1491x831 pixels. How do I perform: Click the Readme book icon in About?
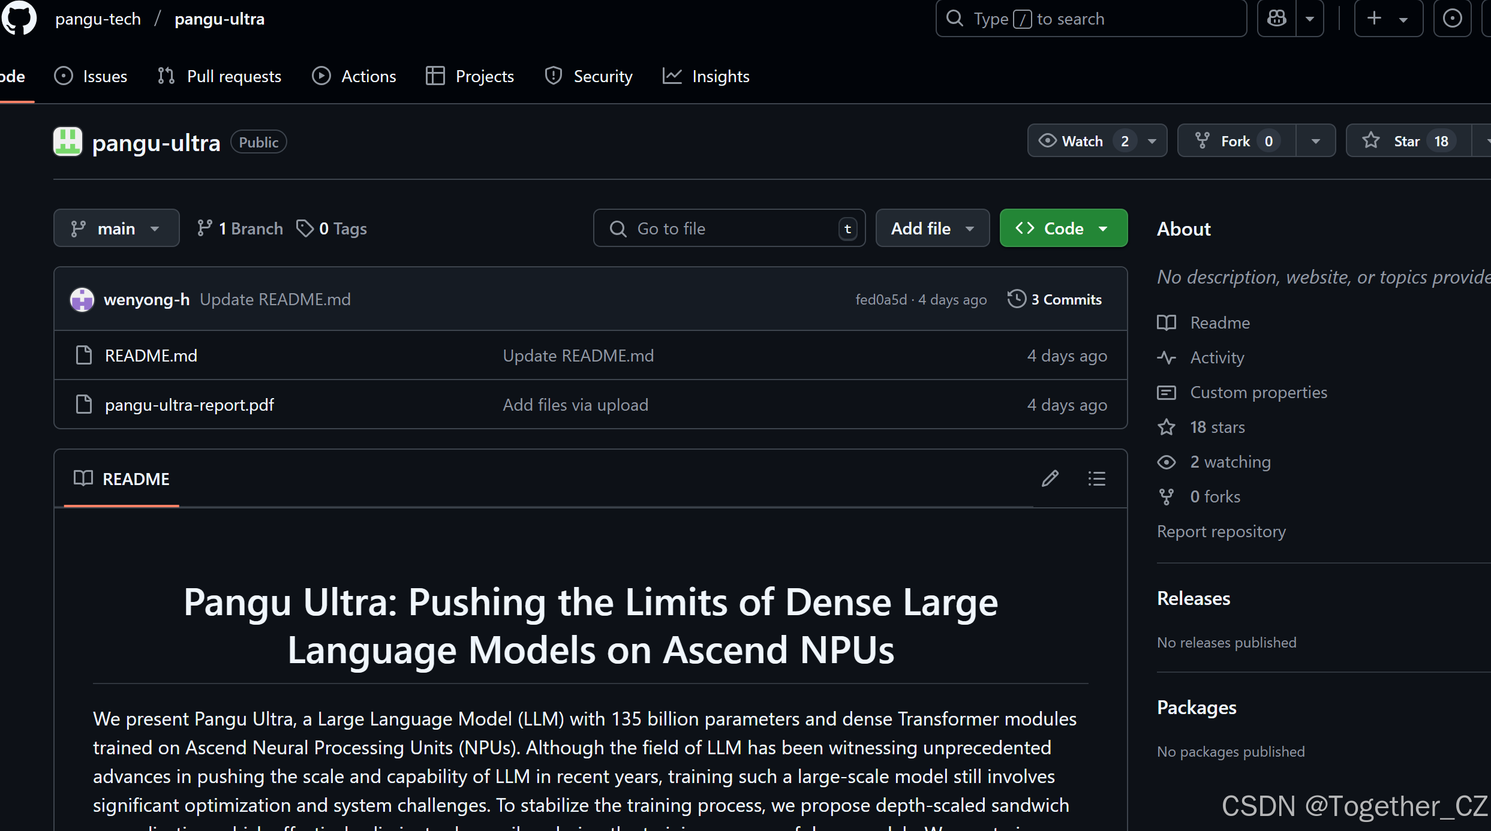click(x=1167, y=323)
